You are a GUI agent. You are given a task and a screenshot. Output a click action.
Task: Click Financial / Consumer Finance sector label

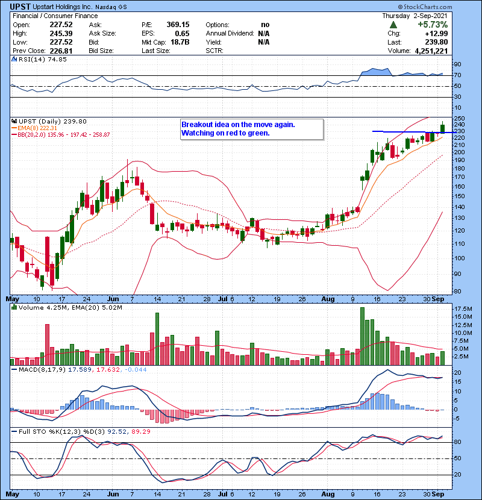pyautogui.click(x=55, y=16)
